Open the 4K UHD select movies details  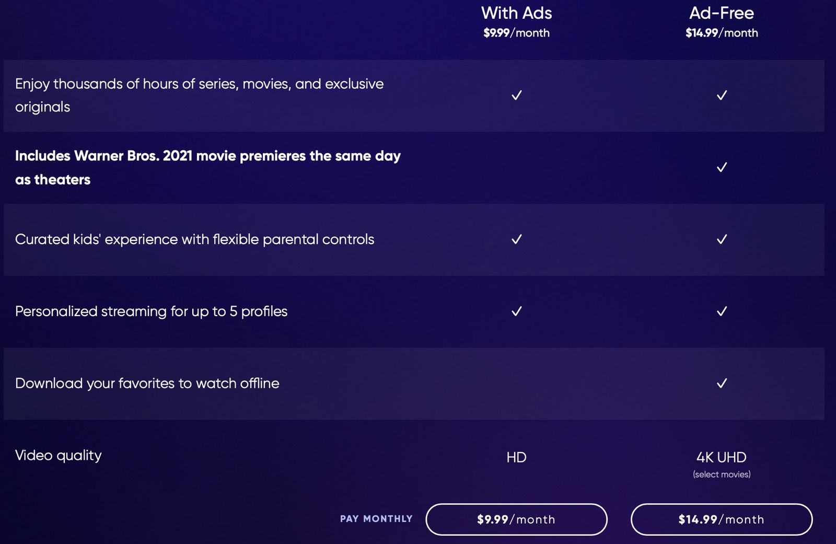[x=721, y=474]
